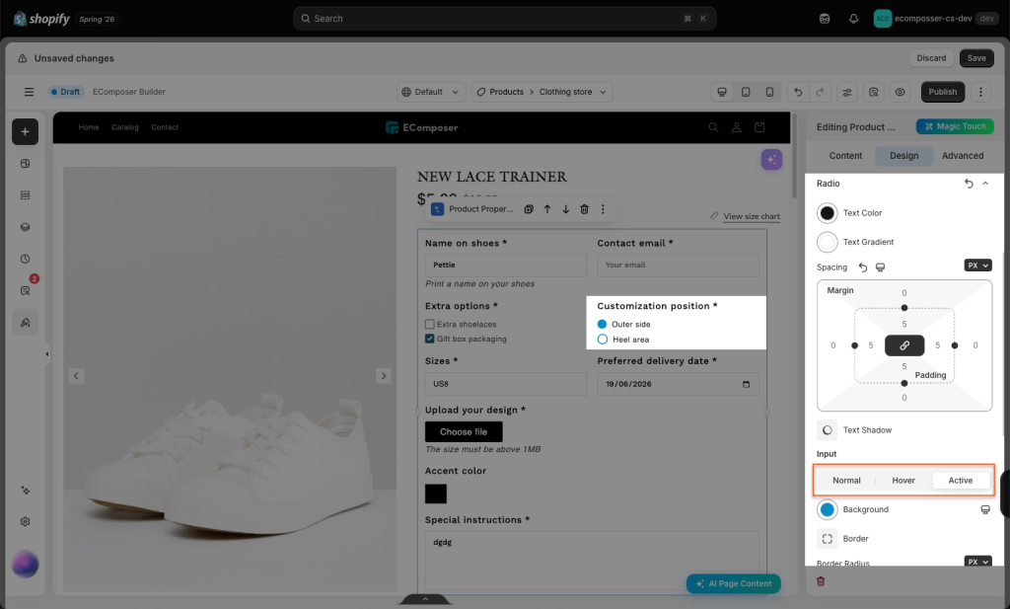Viewport: 1010px width, 609px height.
Task: Open the Border Radius PX unit dropdown
Action: (x=977, y=562)
